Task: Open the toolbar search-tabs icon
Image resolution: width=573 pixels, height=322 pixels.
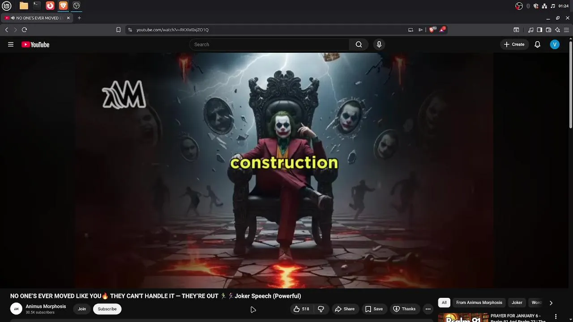Action: coord(516,30)
